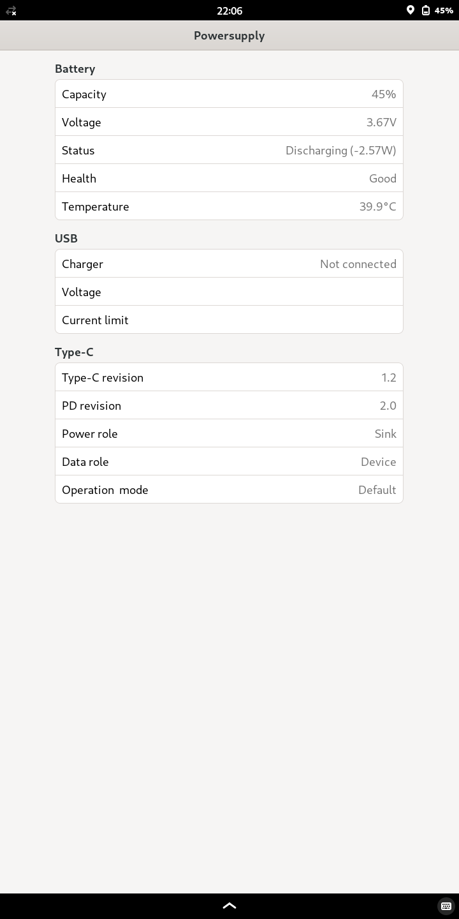Screen dimensions: 459x919
Task: Click the battery icon in the top bar
Action: [426, 10]
